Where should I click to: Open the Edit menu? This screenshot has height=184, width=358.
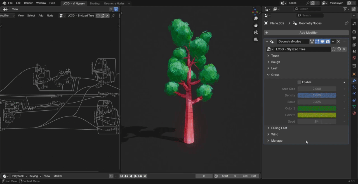[18, 3]
